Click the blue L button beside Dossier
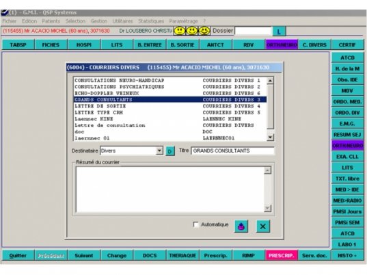The image size is (367, 275). click(279, 31)
